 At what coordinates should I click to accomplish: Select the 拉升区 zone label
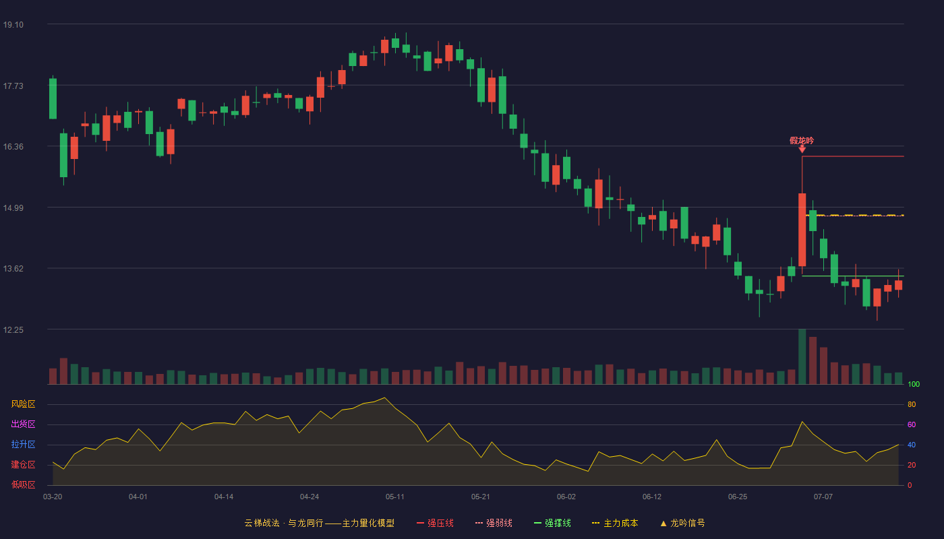23,445
